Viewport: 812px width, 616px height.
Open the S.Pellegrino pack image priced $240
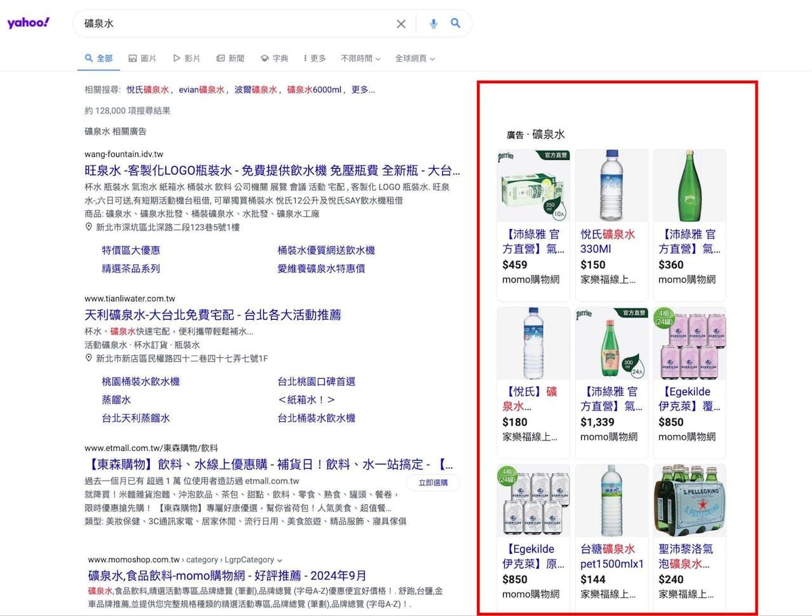(690, 501)
